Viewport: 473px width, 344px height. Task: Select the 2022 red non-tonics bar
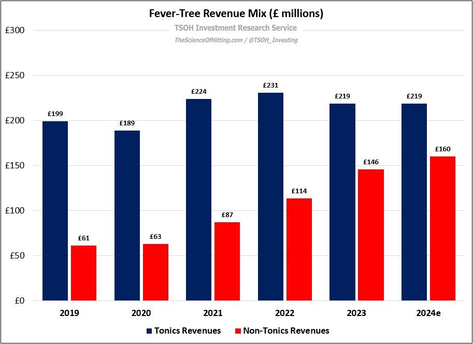[299, 250]
